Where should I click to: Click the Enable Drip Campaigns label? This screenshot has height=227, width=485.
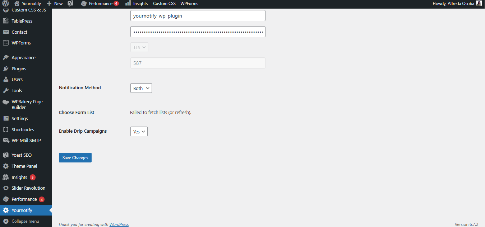[x=83, y=131]
